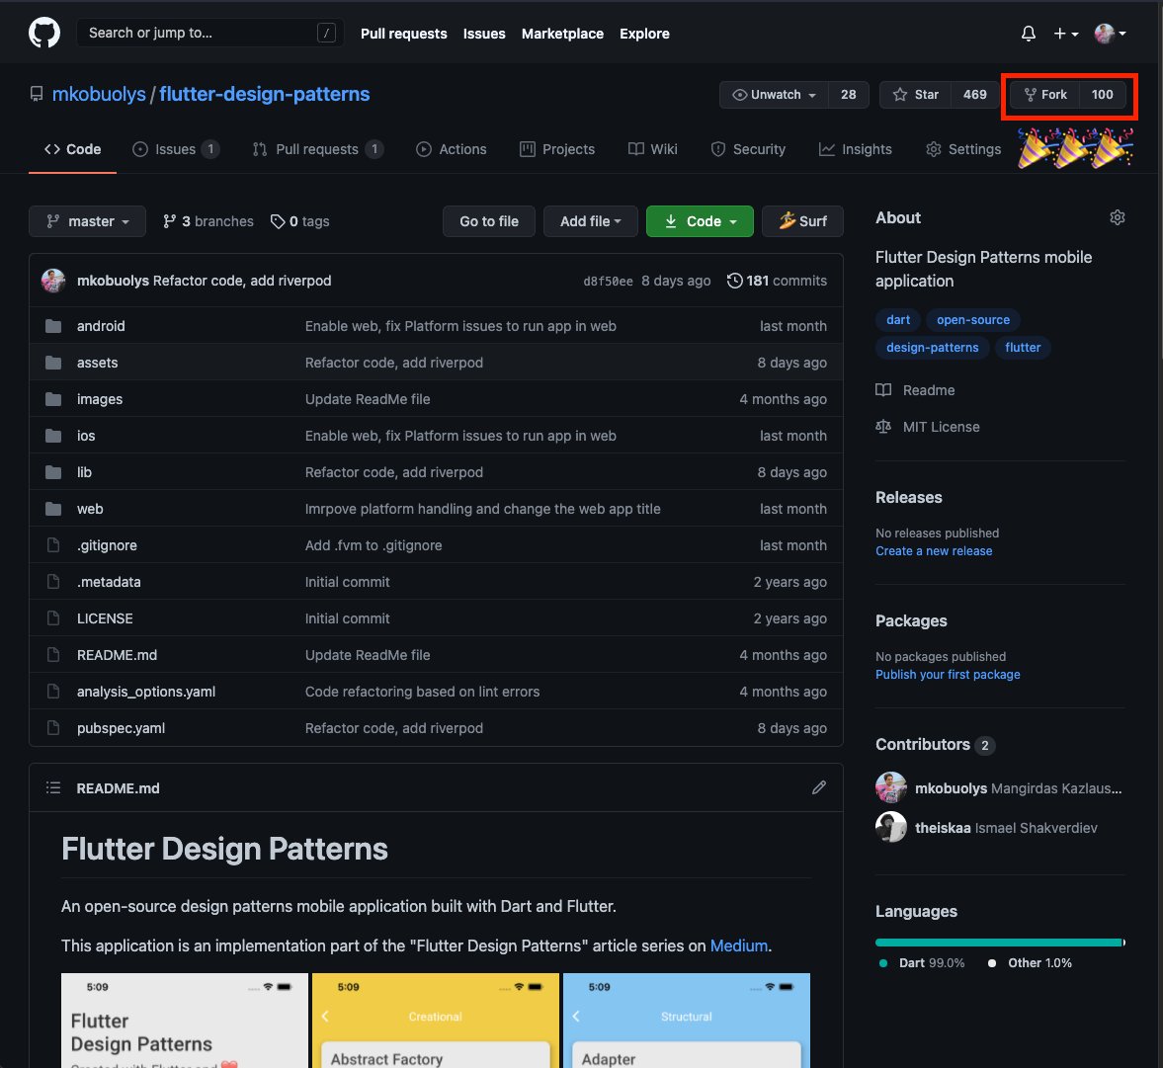Open contributor theiskaa's profile

(x=942, y=828)
